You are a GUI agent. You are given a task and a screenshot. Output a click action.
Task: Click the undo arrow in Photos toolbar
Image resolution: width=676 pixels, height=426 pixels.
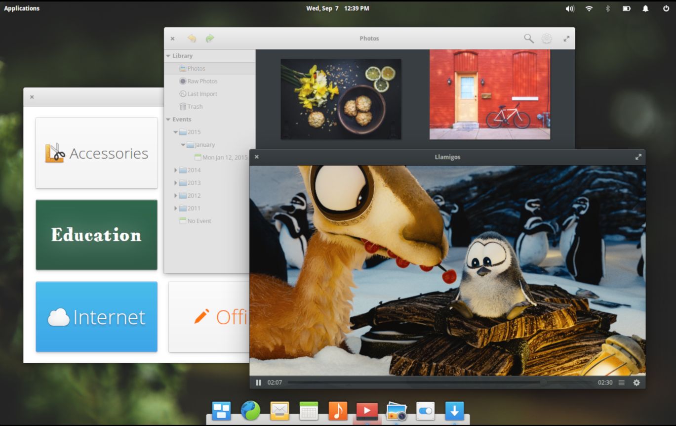[192, 38]
